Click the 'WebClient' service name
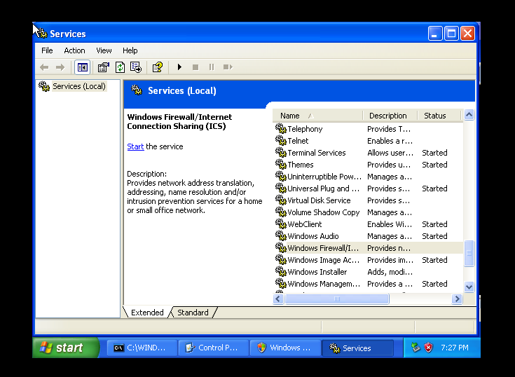515x377 pixels. (305, 224)
